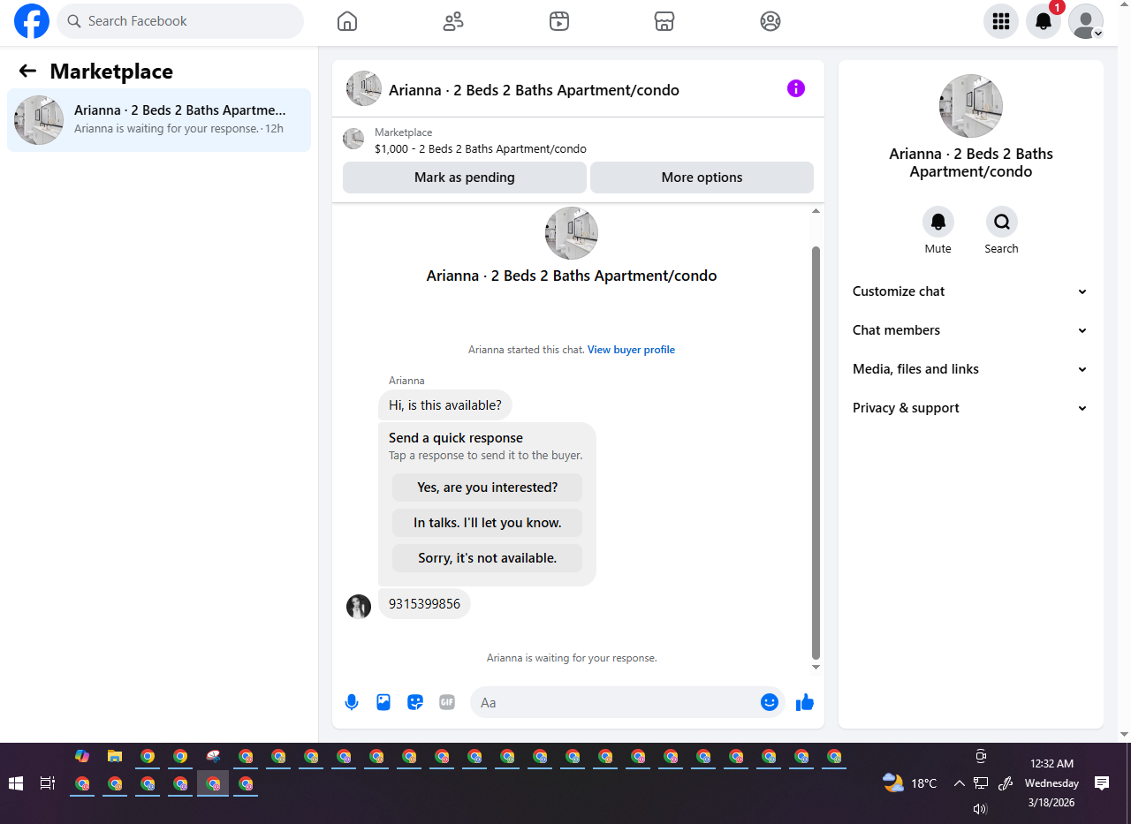This screenshot has height=824, width=1131.
Task: Open the taskbar clock showing 12:32 AM
Action: coord(1051,783)
